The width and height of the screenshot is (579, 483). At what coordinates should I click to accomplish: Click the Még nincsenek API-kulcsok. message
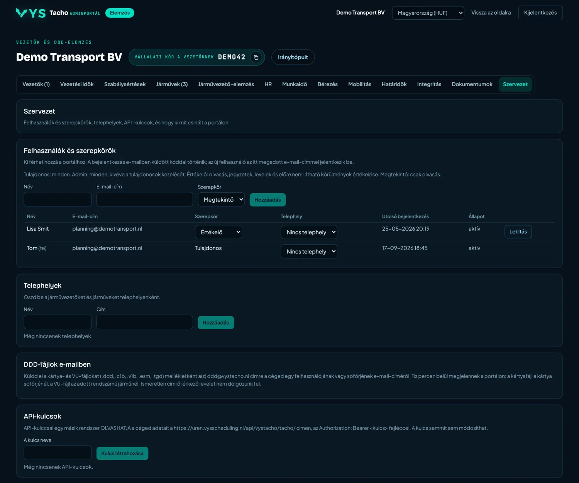(x=58, y=467)
